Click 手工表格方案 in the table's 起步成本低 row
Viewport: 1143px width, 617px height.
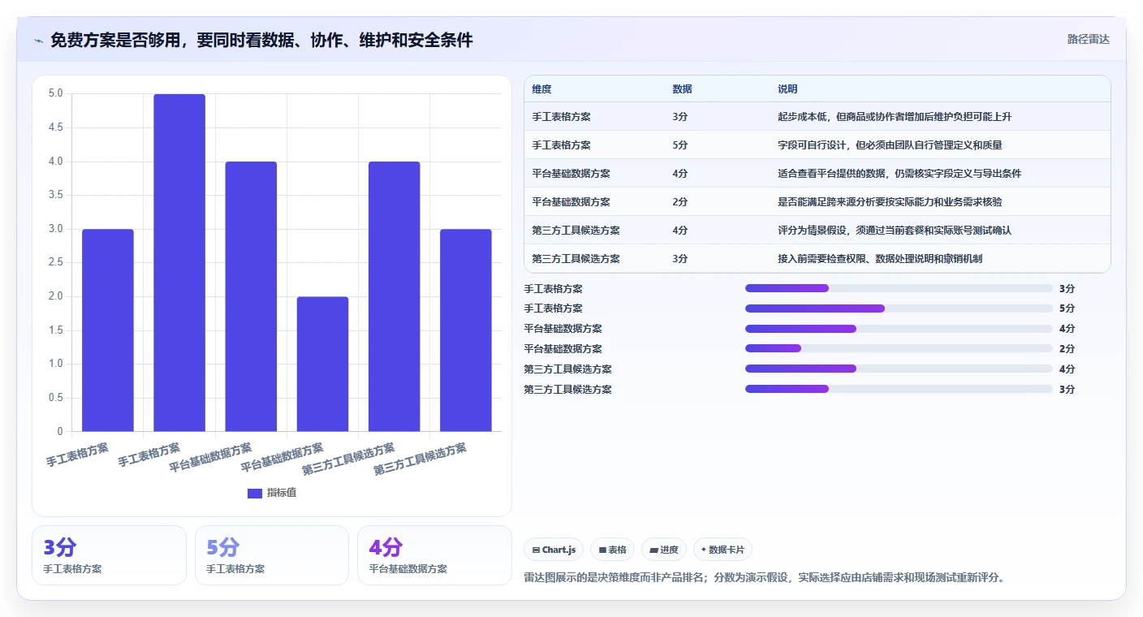click(562, 117)
